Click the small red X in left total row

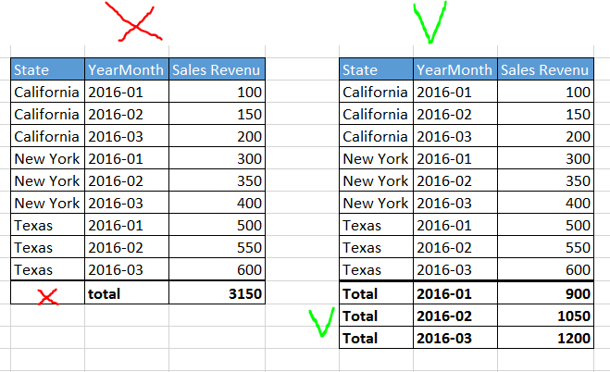pos(48,294)
